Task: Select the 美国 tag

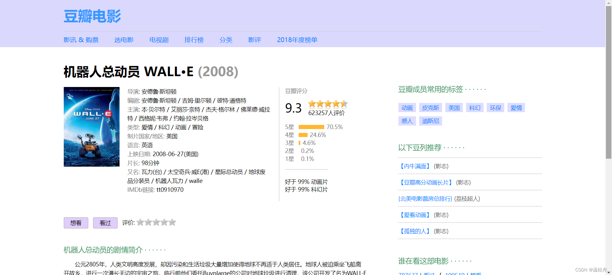Action: (x=454, y=108)
